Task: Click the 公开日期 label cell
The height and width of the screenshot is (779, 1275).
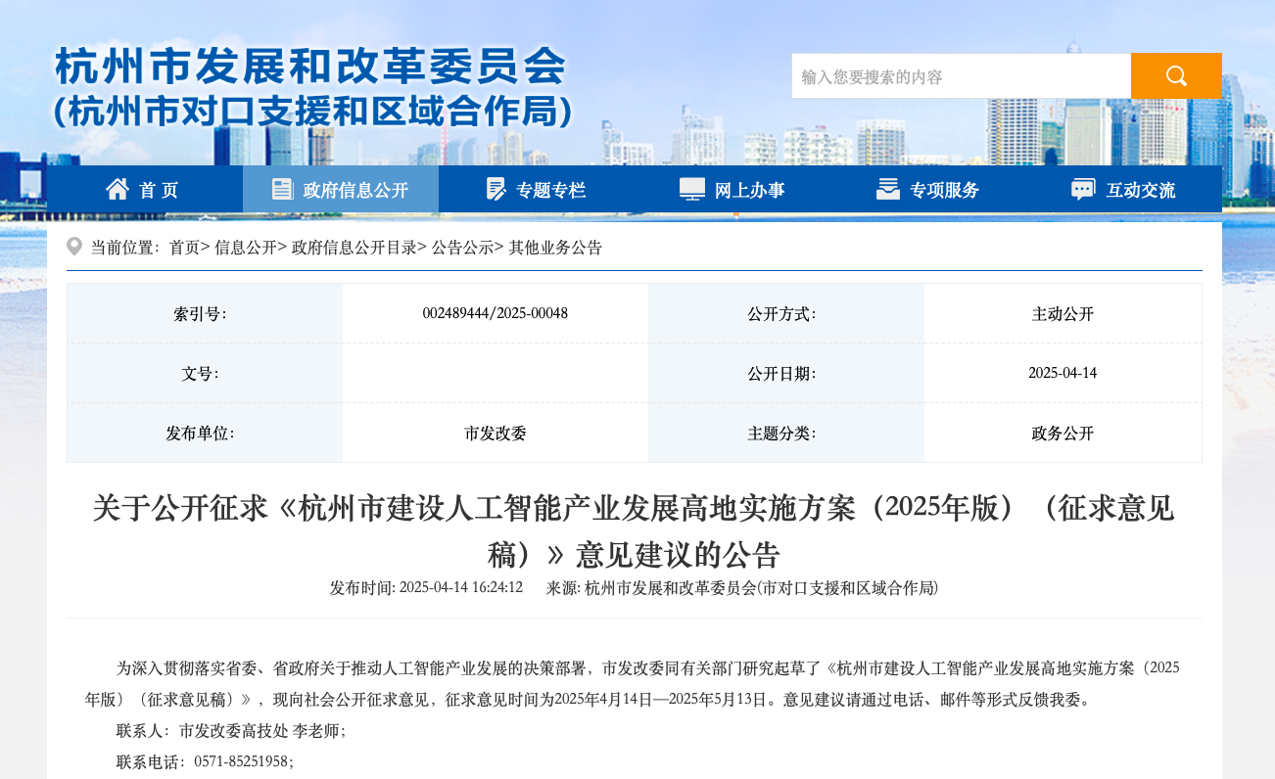Action: [x=786, y=373]
